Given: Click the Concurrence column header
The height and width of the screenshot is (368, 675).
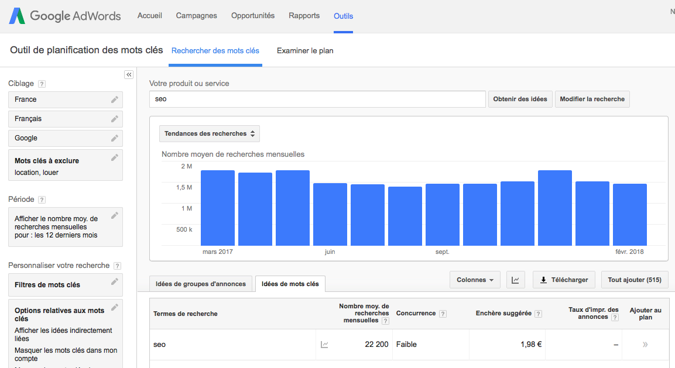Looking at the screenshot, I should click(416, 314).
